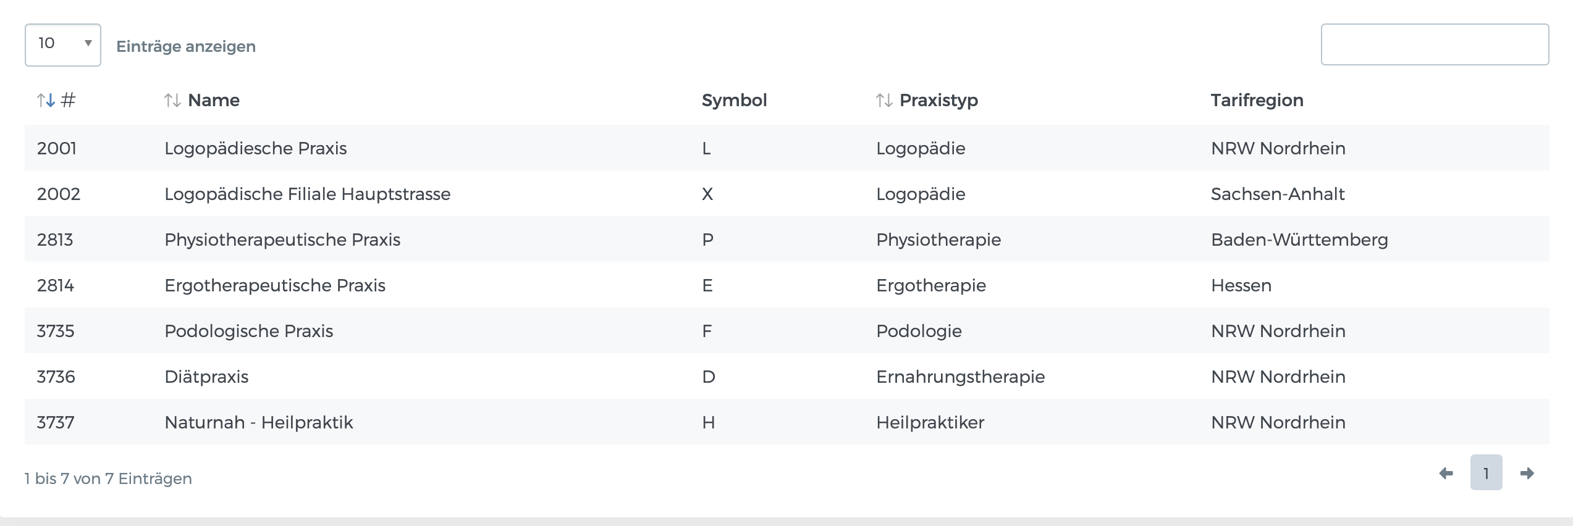
Task: Go to previous page arrow
Action: pyautogui.click(x=1446, y=474)
